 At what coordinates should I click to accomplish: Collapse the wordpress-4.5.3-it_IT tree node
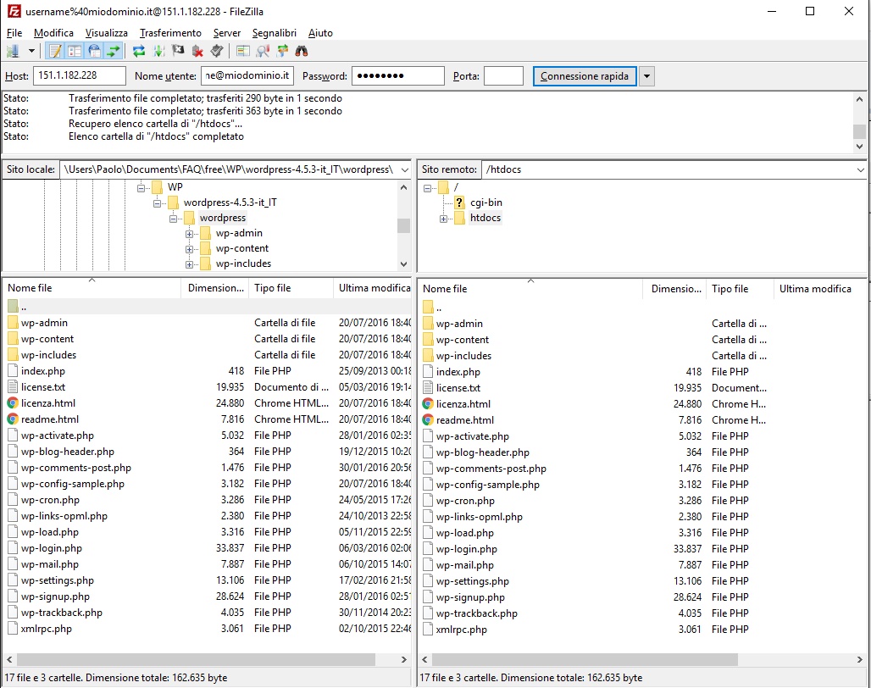158,203
